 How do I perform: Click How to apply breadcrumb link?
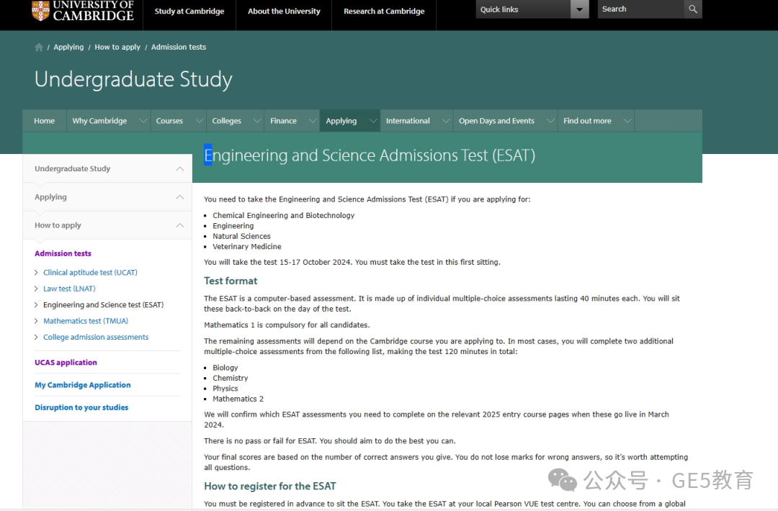pyautogui.click(x=117, y=47)
